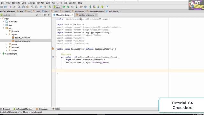Click the Hide project panel icon

click(x=49, y=15)
